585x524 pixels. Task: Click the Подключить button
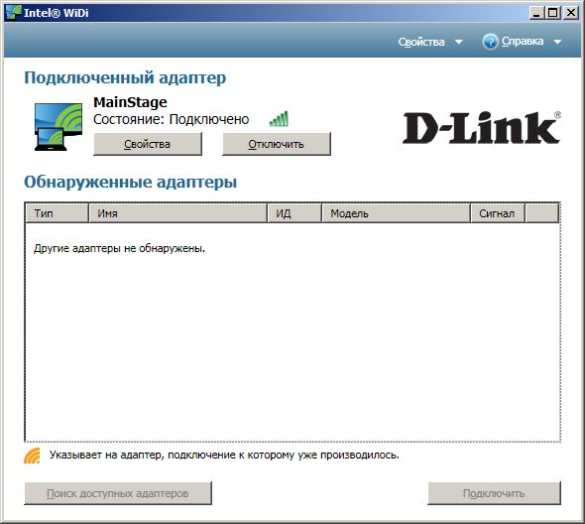(x=494, y=493)
